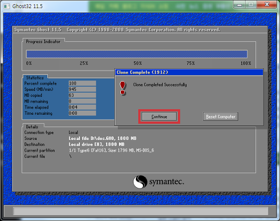Click the progress indicator bar

(137, 54)
